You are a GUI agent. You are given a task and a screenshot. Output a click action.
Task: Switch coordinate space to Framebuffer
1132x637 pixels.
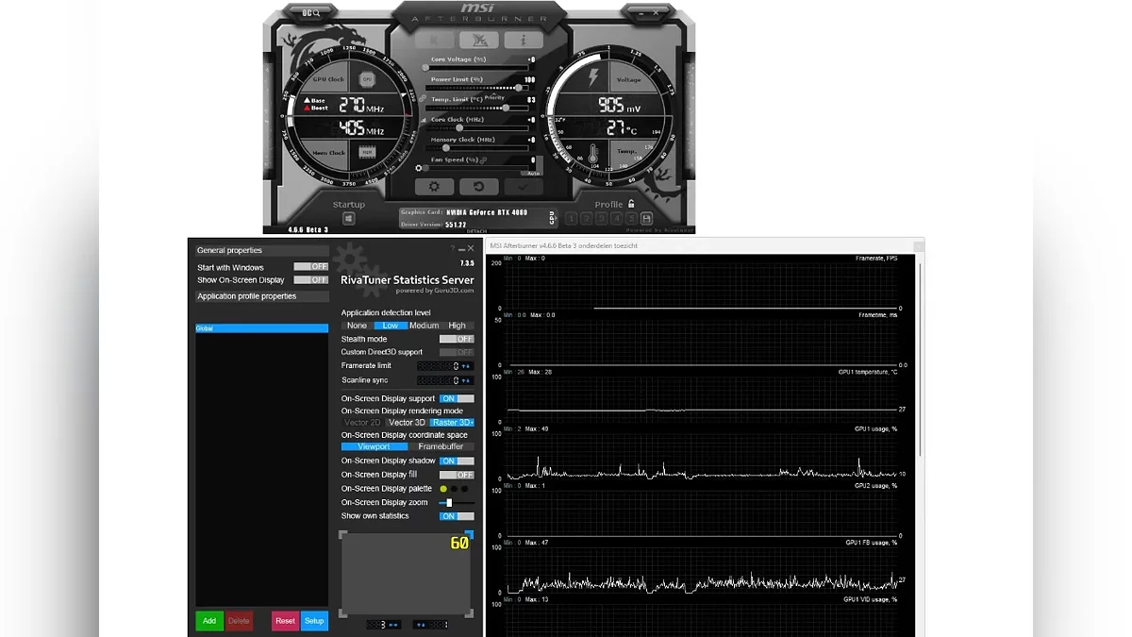point(441,446)
